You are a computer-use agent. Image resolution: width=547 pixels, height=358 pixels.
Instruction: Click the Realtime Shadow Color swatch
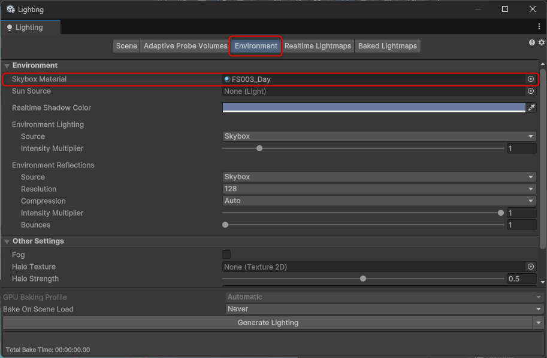click(x=373, y=108)
